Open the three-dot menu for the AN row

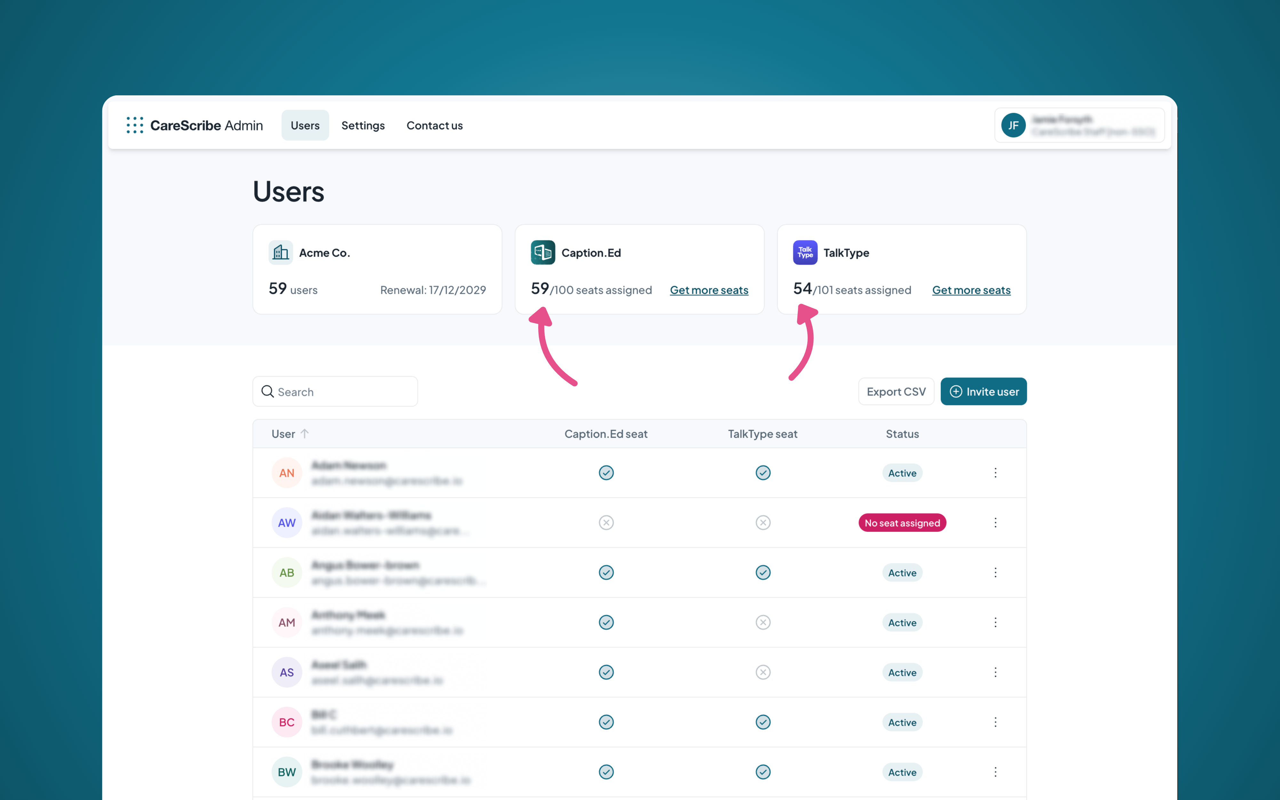coord(996,473)
